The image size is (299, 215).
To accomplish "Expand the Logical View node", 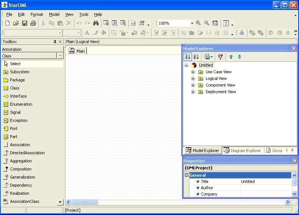I will tap(193, 78).
